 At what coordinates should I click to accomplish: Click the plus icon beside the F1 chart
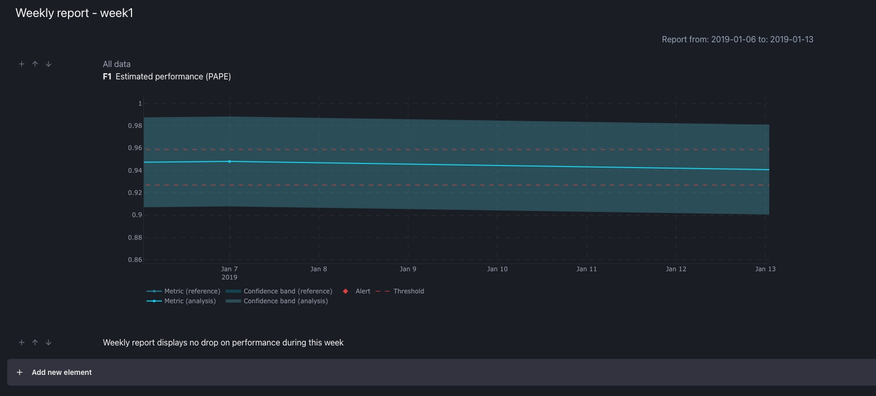click(22, 64)
